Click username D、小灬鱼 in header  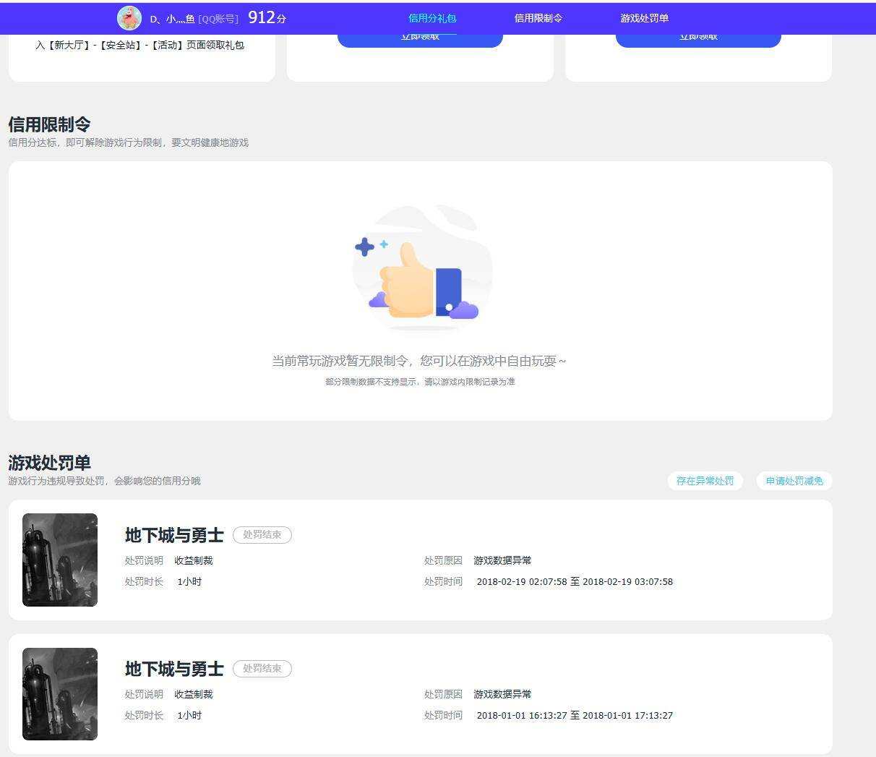click(172, 19)
